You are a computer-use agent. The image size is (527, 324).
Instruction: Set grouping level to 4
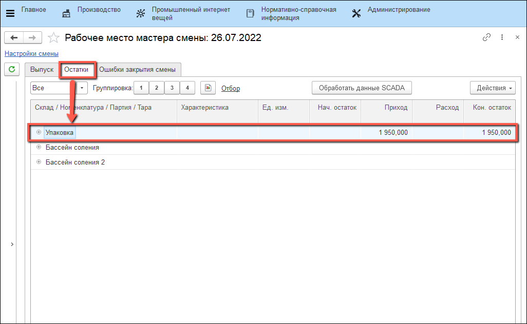click(x=187, y=88)
